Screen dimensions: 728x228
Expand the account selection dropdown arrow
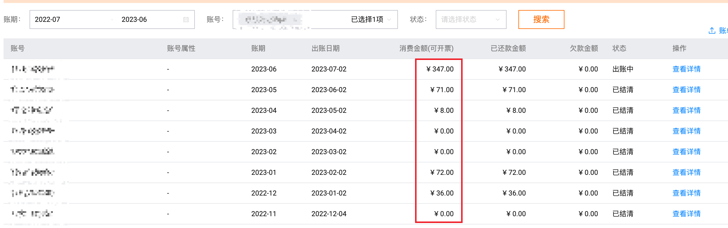click(389, 19)
